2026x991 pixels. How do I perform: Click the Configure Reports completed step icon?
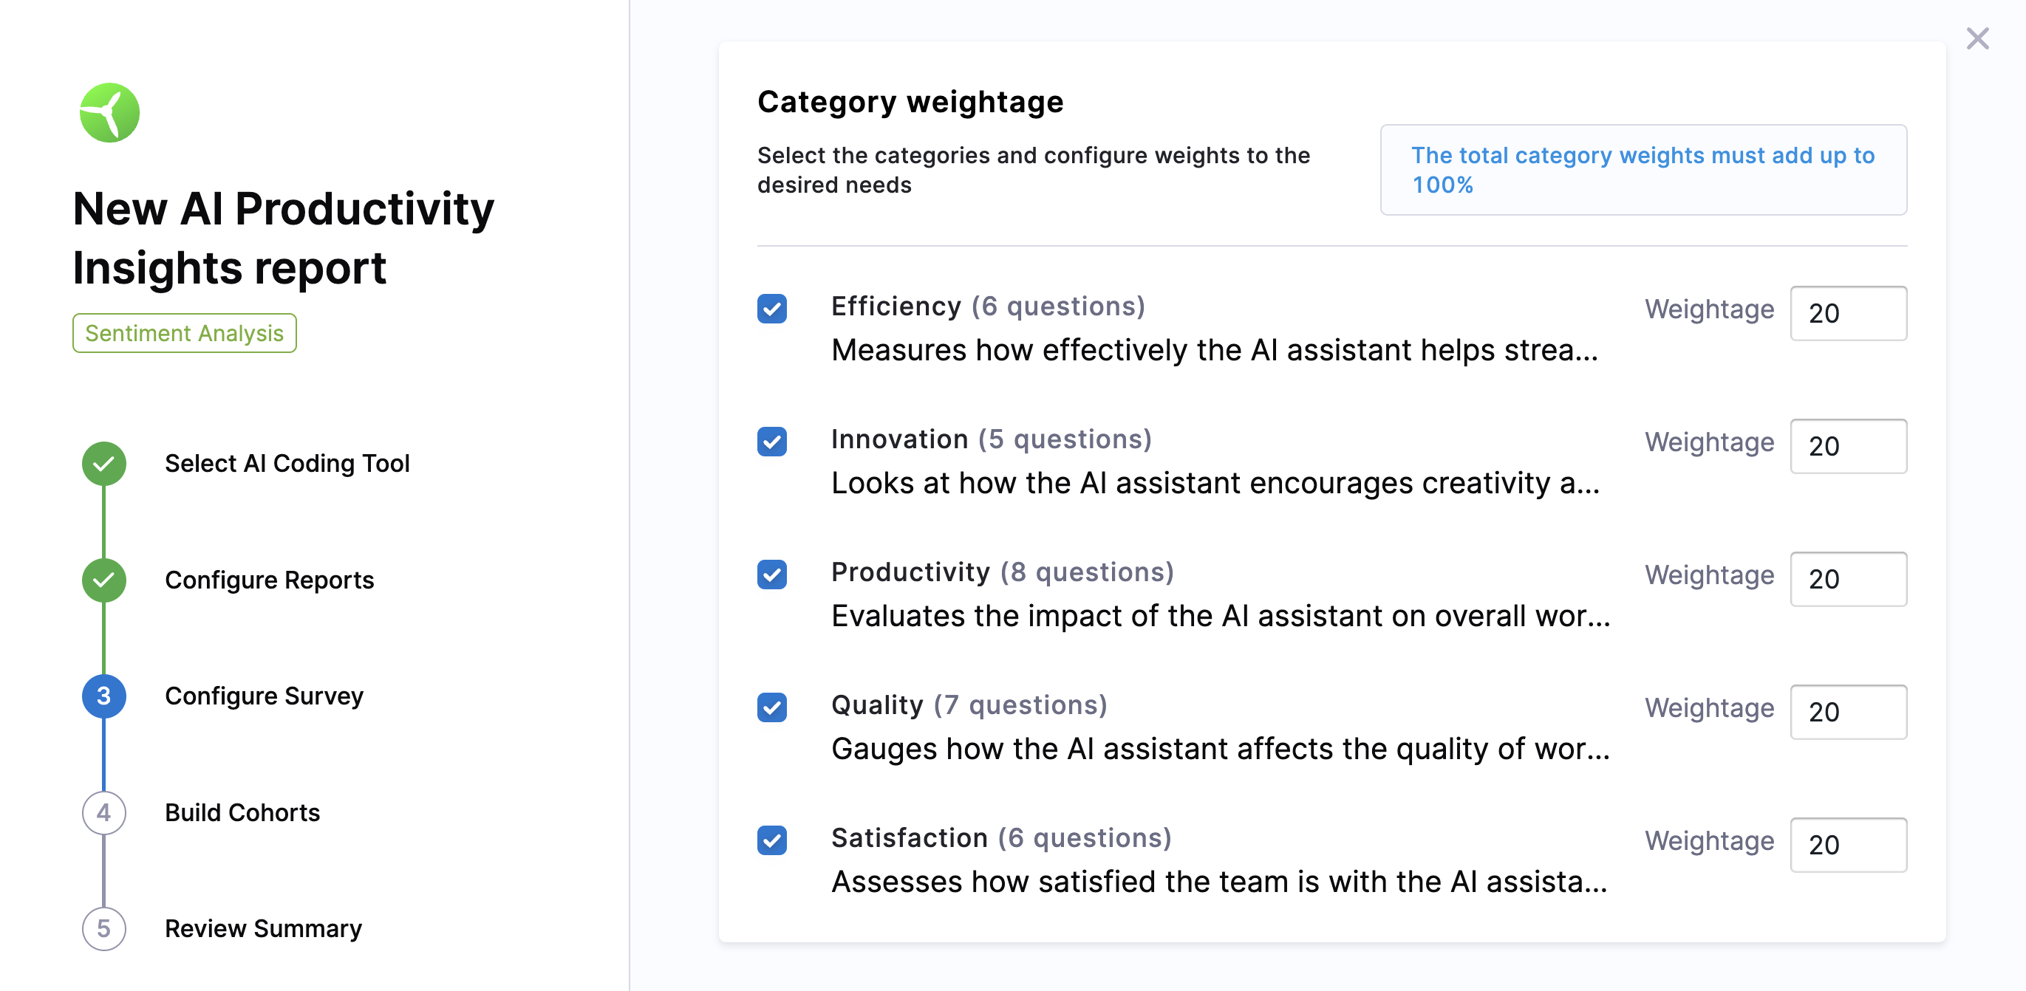pos(104,580)
